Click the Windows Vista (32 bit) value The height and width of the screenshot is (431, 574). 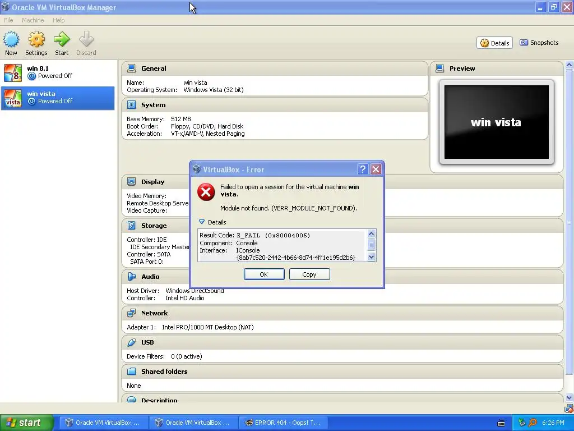[214, 90]
